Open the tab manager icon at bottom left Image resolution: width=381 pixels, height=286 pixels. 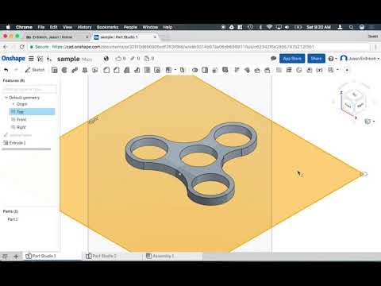(x=5, y=256)
